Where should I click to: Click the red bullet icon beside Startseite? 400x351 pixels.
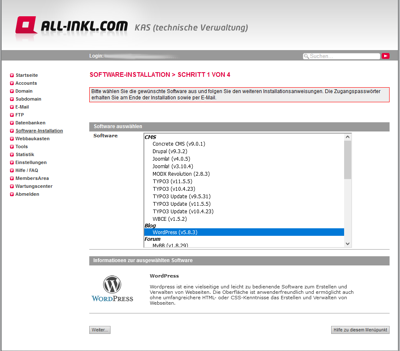coord(12,75)
